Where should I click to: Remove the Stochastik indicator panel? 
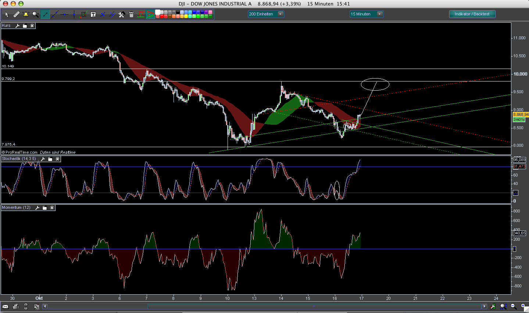pos(57,159)
